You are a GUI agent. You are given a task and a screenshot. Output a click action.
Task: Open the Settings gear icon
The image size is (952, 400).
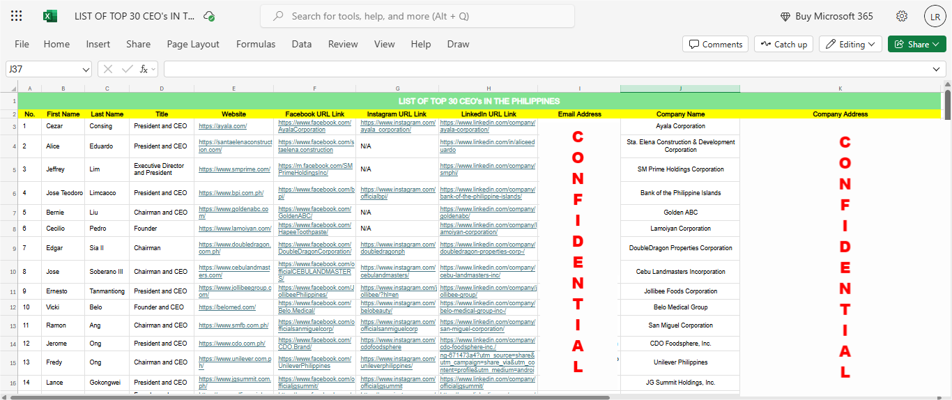click(x=902, y=16)
